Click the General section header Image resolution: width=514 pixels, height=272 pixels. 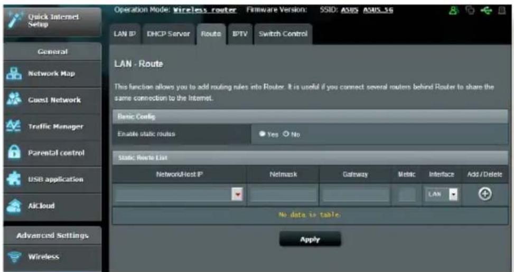coord(52,52)
